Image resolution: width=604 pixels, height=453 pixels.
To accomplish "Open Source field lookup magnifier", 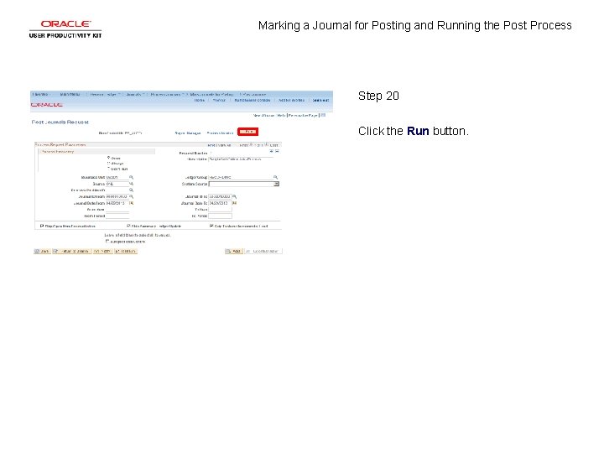I will coord(132,184).
